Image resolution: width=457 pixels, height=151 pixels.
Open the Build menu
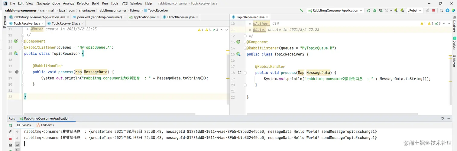pos(96,3)
